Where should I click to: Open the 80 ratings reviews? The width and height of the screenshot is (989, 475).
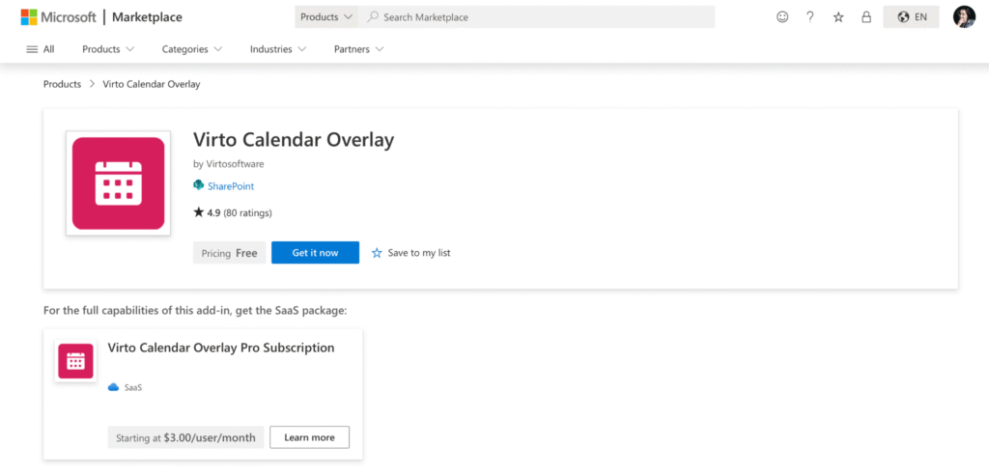[248, 213]
